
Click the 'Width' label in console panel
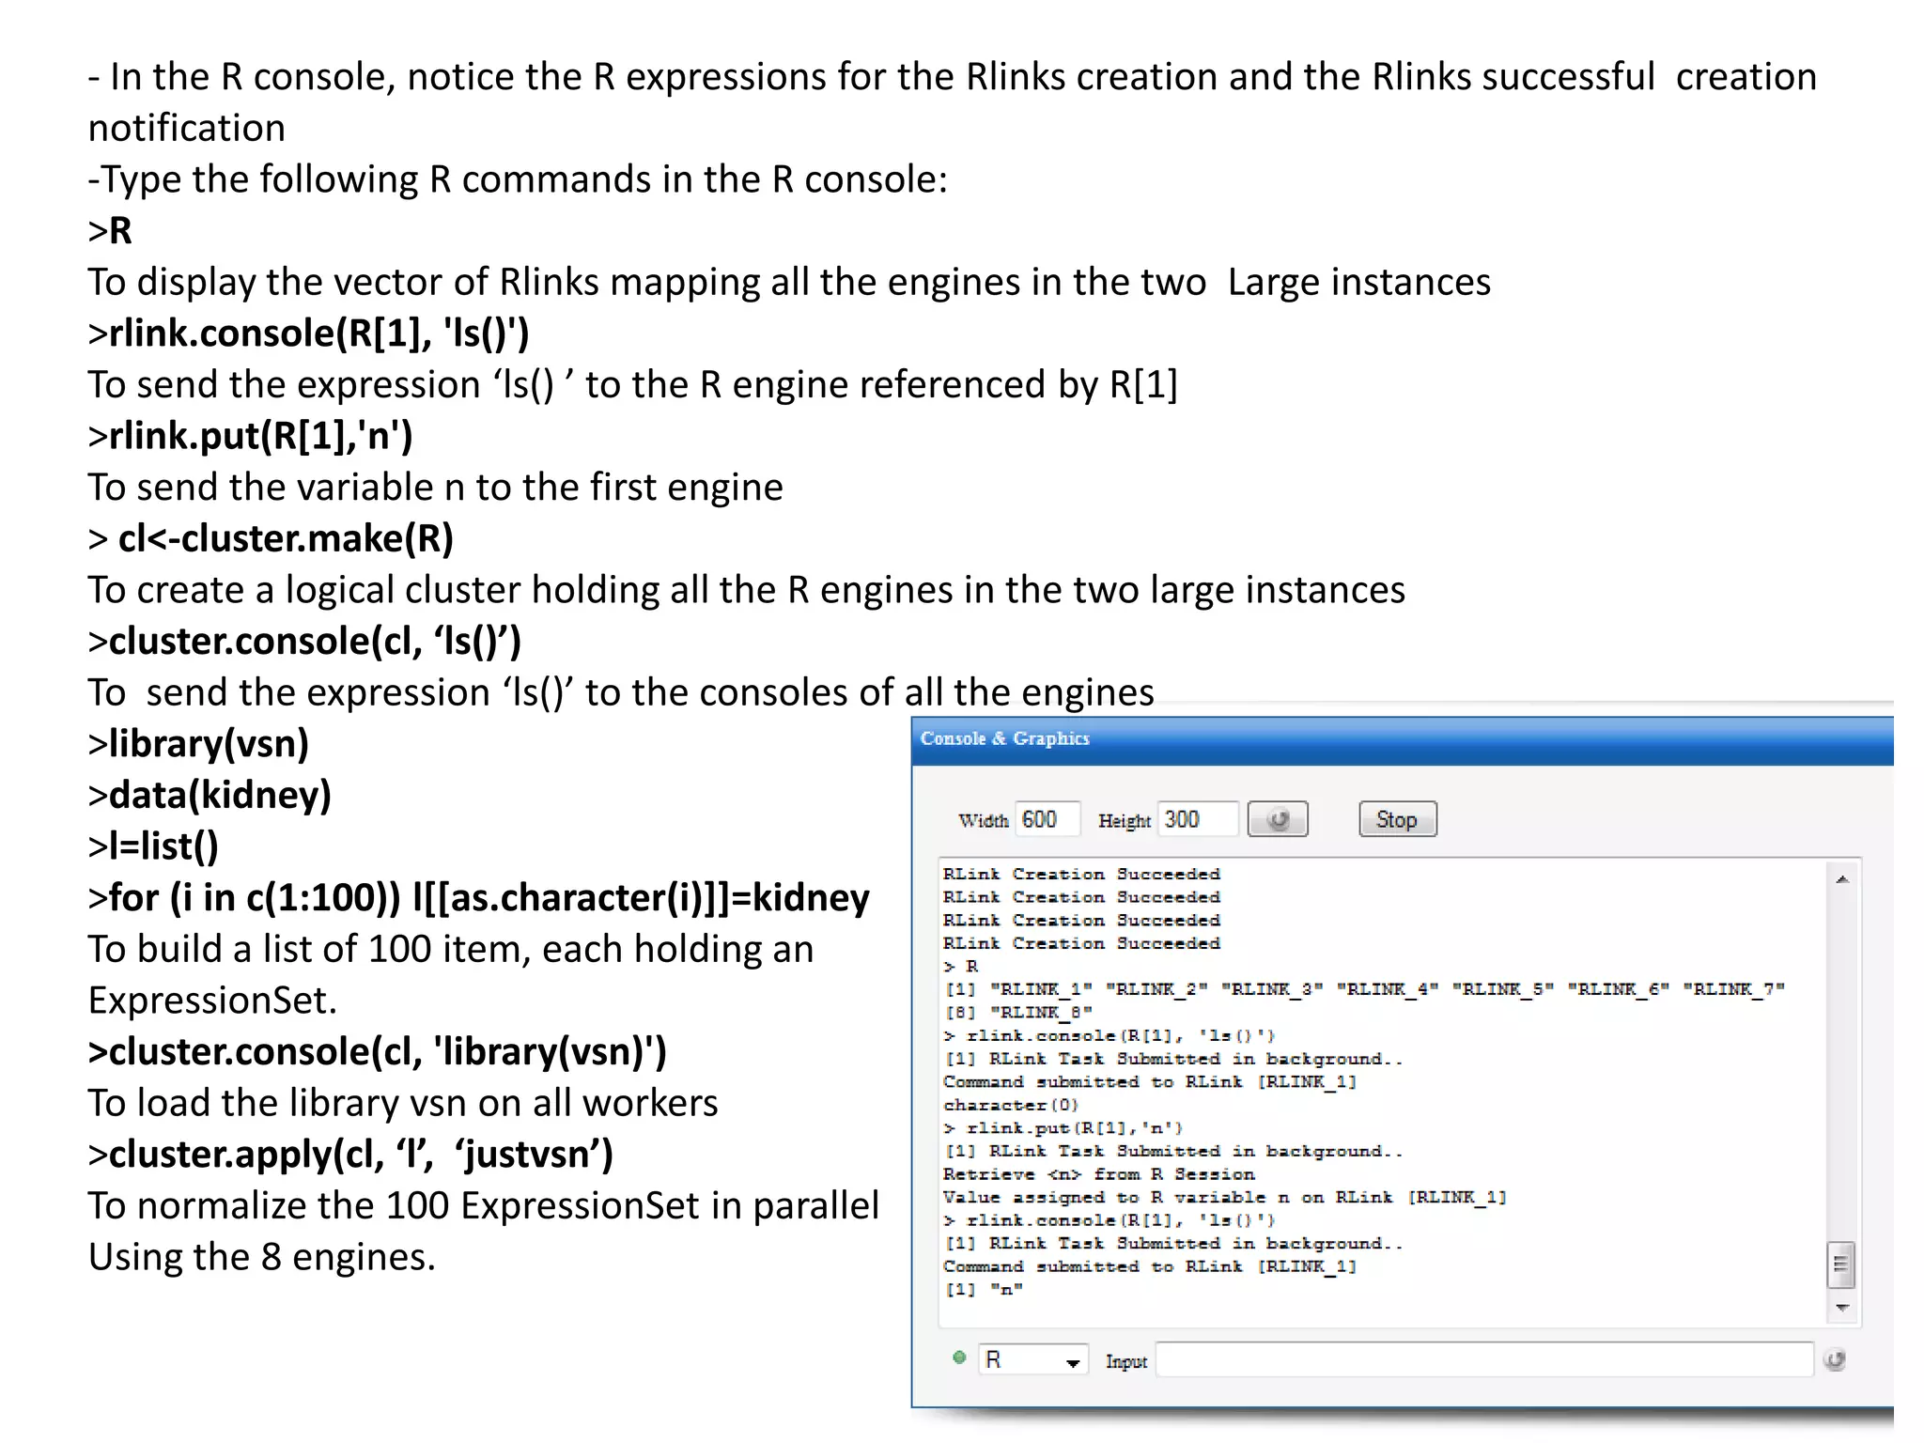coord(983,820)
